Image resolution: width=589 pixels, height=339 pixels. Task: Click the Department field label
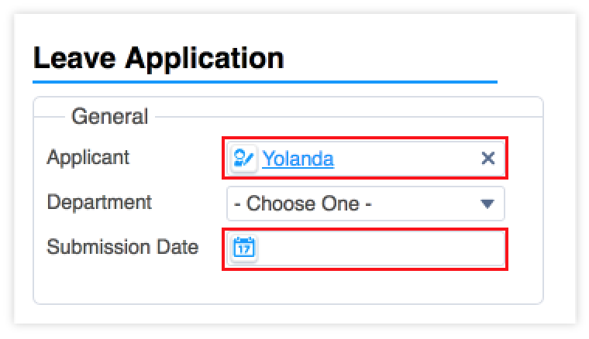pos(99,203)
